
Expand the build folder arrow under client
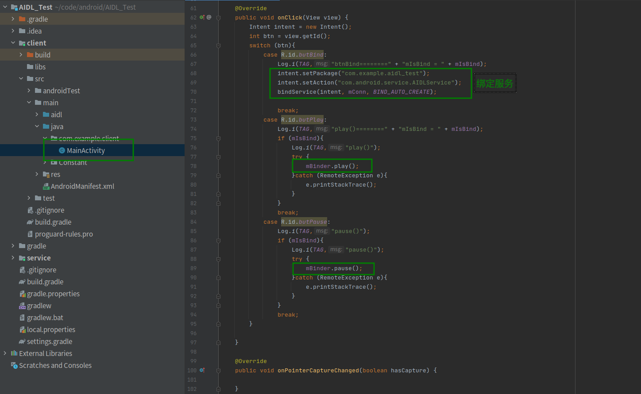pyautogui.click(x=21, y=55)
